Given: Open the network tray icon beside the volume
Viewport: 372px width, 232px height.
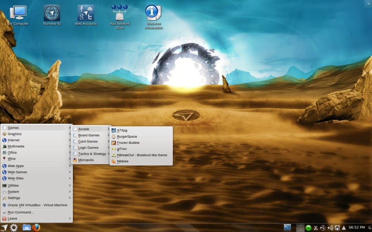Looking at the screenshot, I should [337, 228].
